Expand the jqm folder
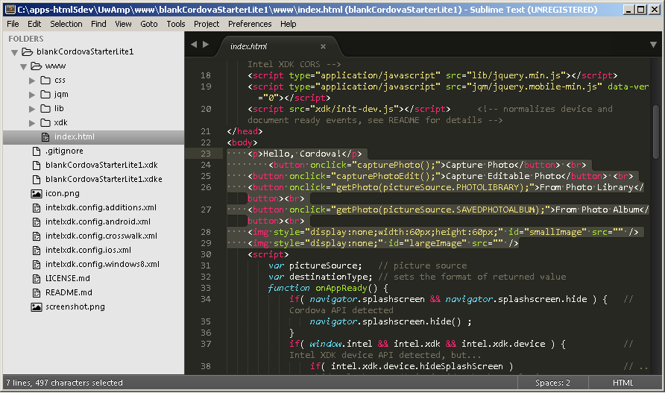The height and width of the screenshot is (393, 665). (32, 95)
